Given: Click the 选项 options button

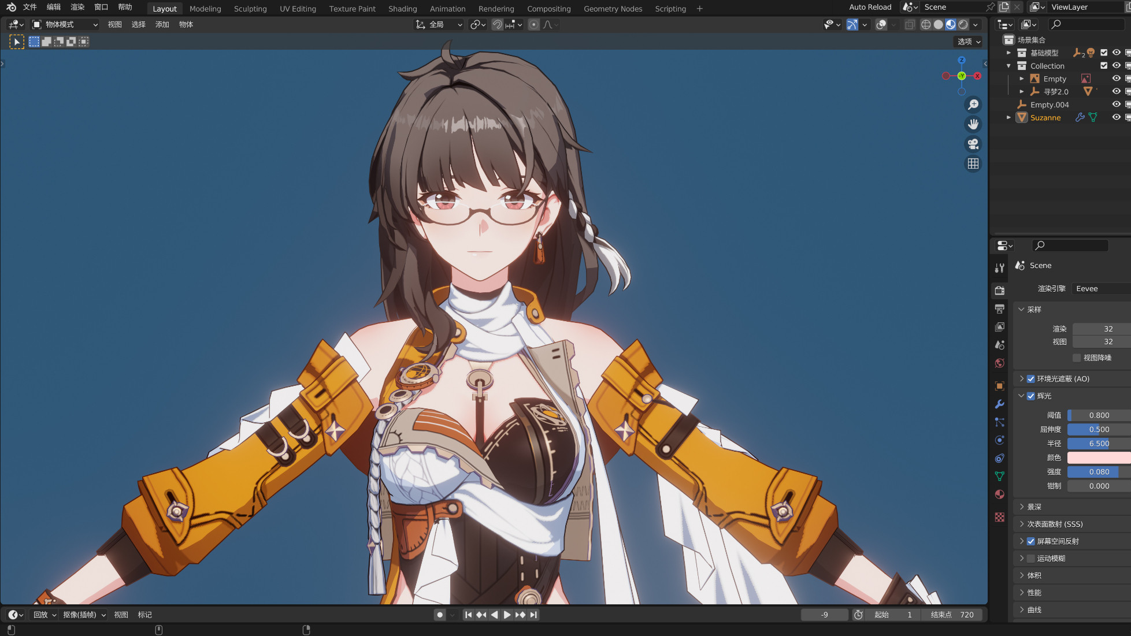Looking at the screenshot, I should tap(968, 42).
